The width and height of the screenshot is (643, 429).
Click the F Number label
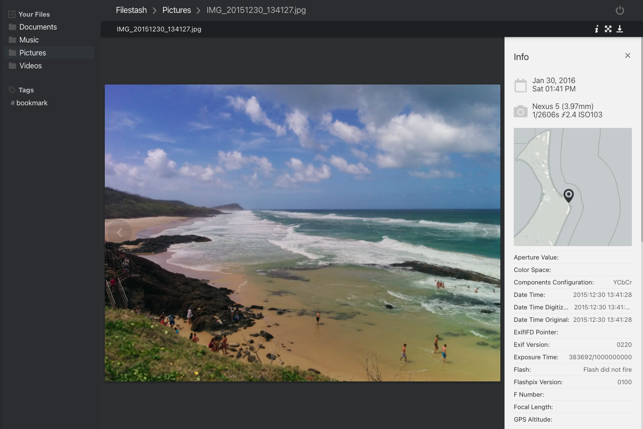[529, 394]
